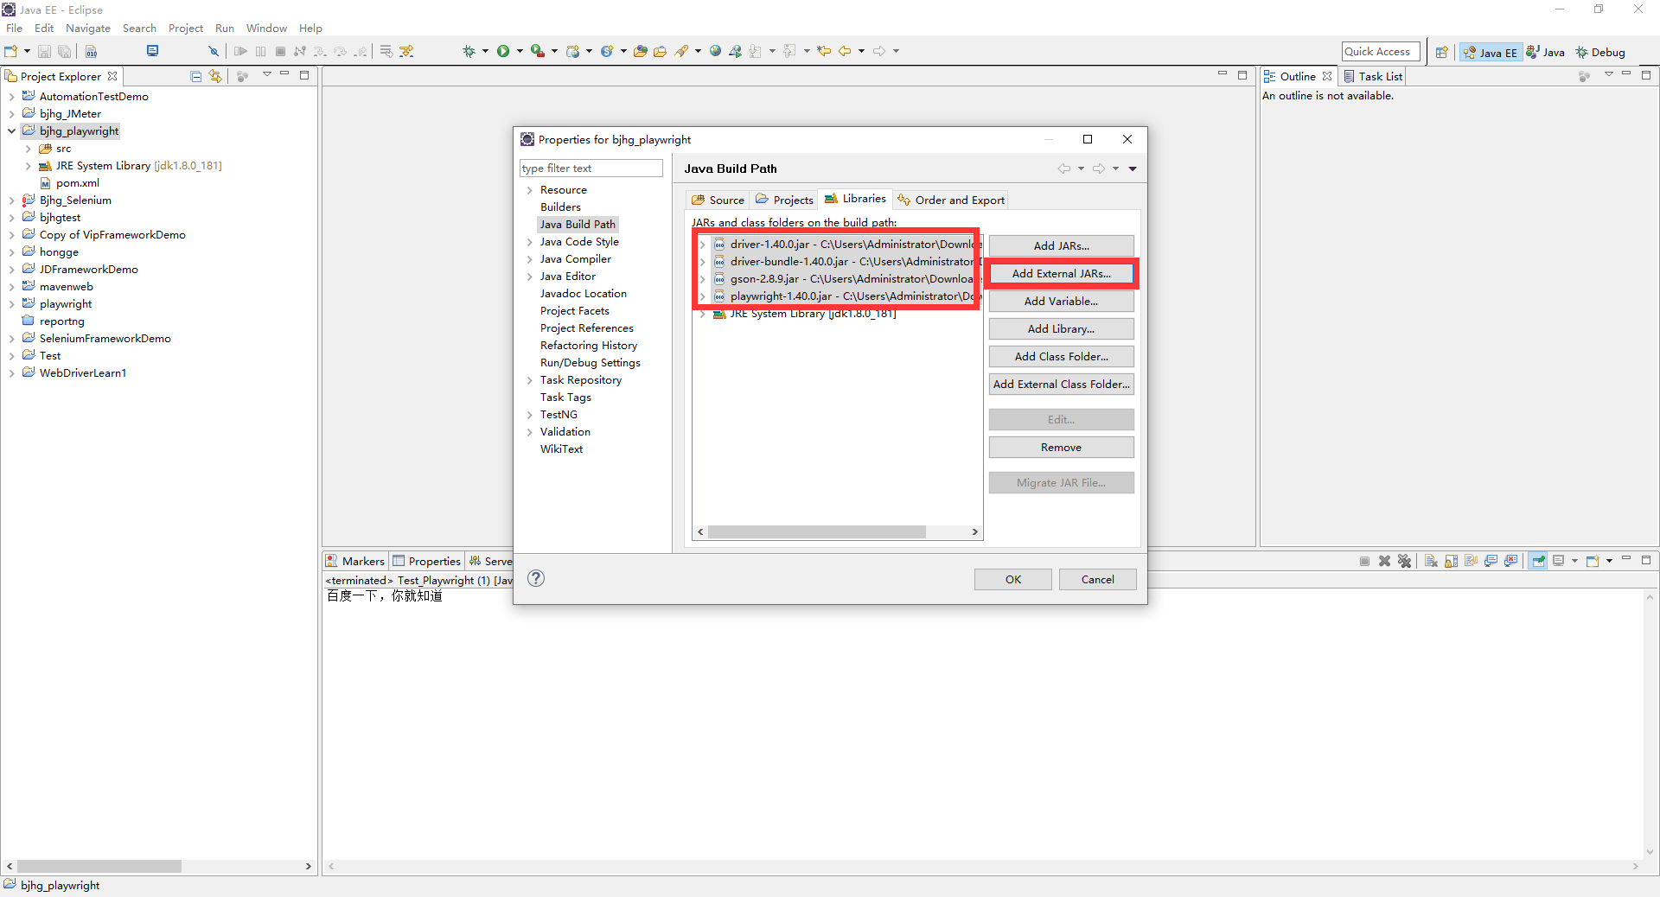Image resolution: width=1660 pixels, height=897 pixels.
Task: Click the libraries list horizontal scrollbar
Action: (x=817, y=532)
